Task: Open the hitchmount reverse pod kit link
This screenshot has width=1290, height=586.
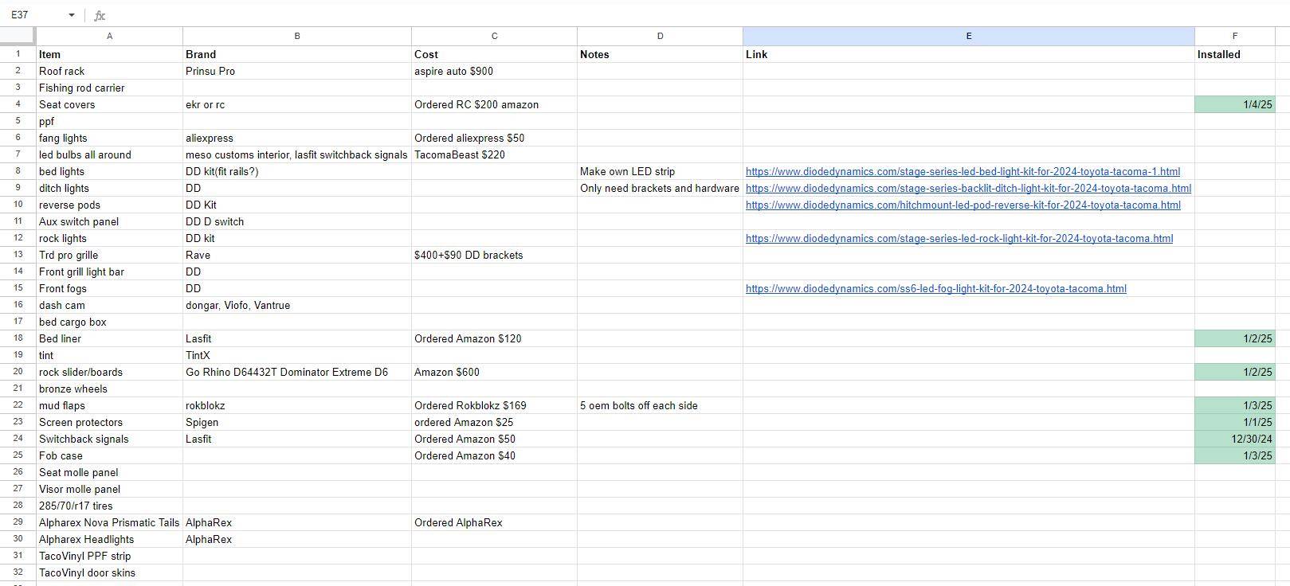Action: pyautogui.click(x=963, y=205)
